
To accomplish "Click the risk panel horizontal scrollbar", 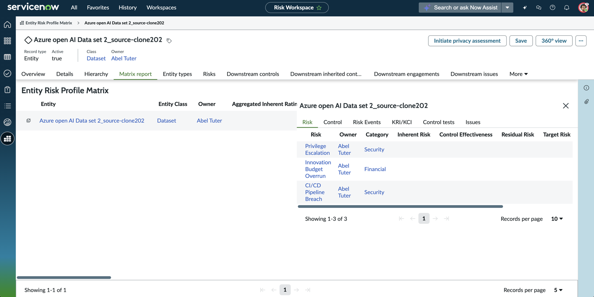I will 400,206.
